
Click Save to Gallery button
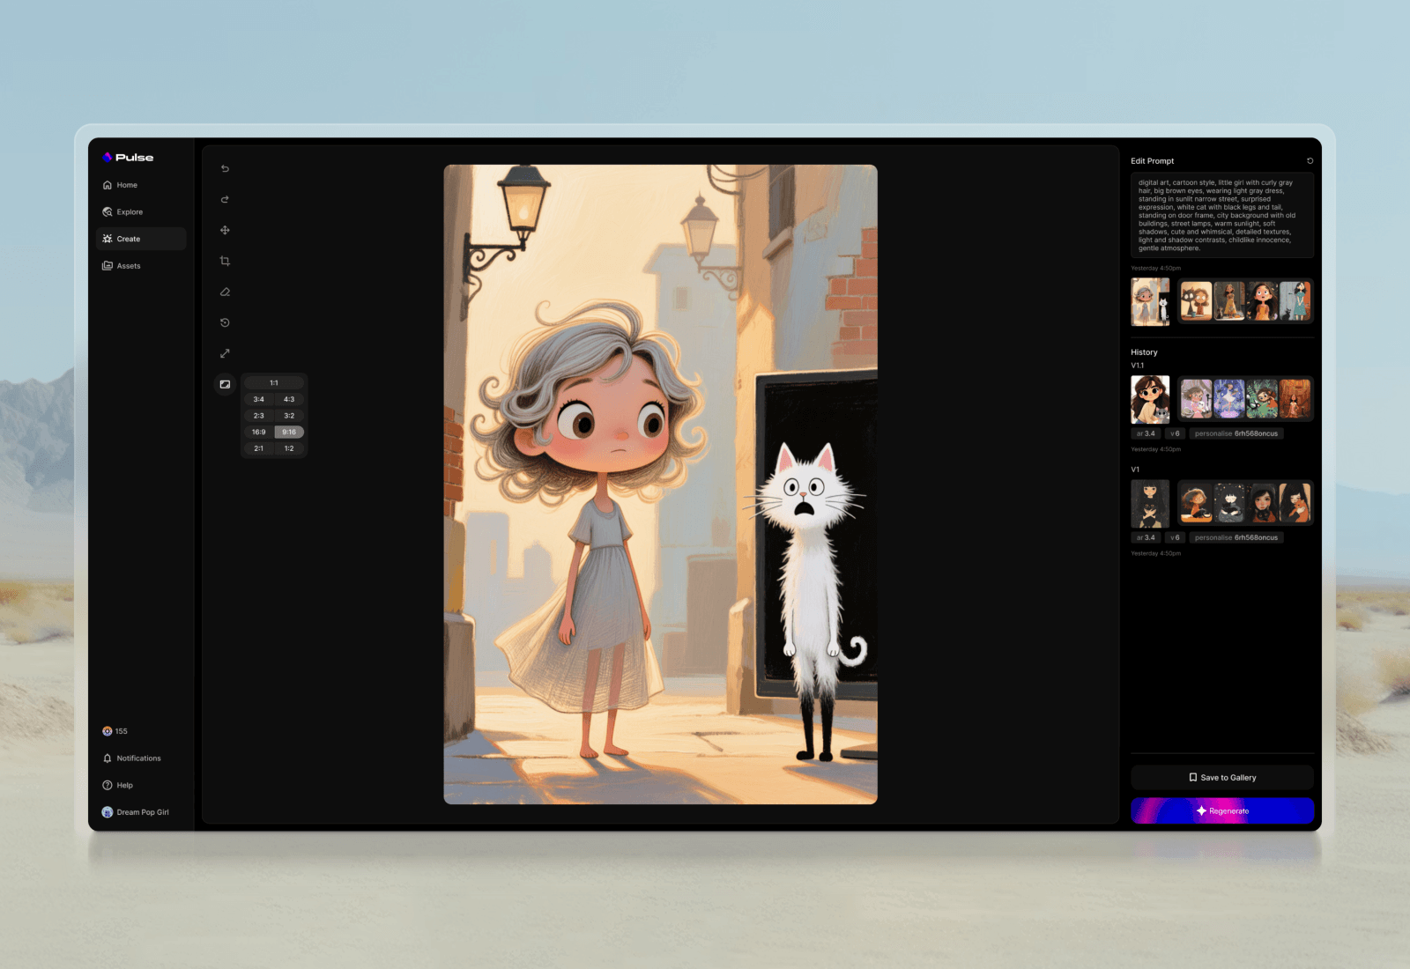[x=1222, y=778]
